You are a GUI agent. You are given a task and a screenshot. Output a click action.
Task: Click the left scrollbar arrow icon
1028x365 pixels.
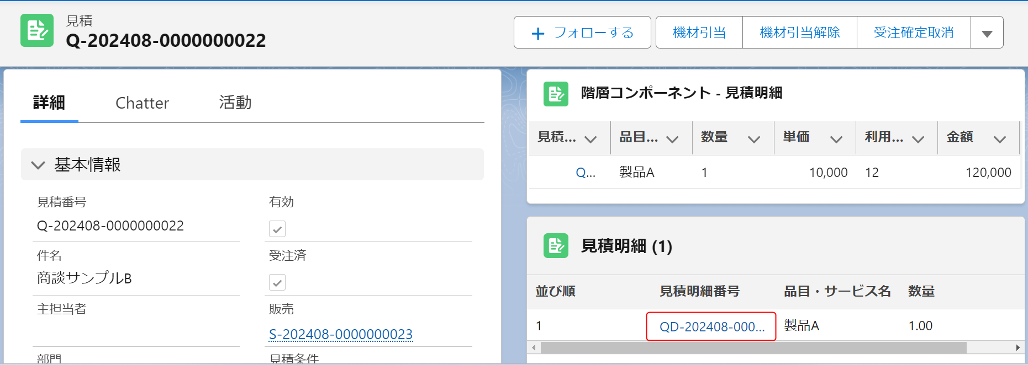(534, 347)
